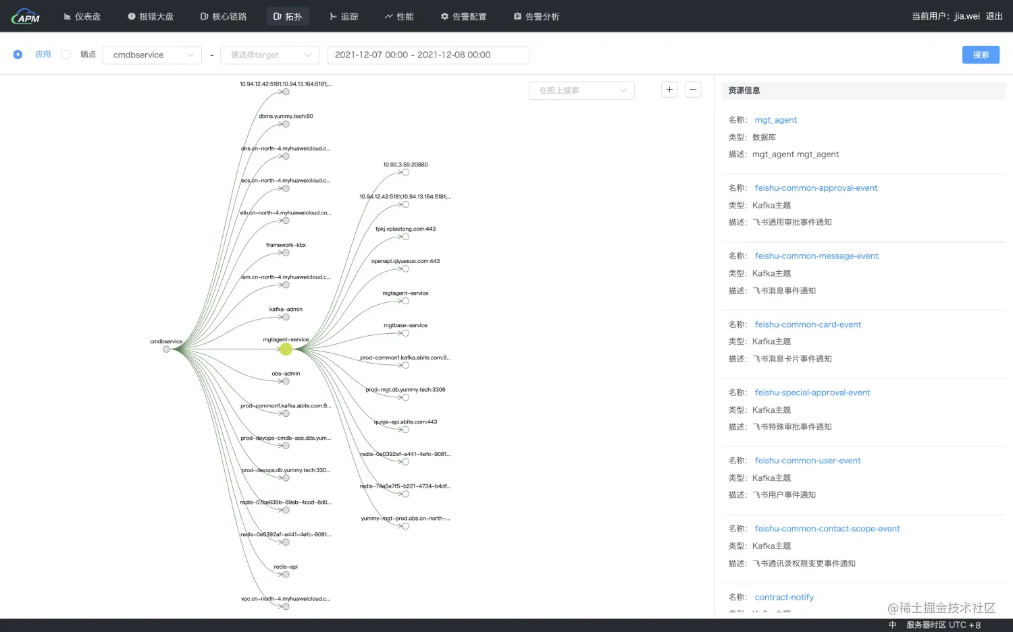1013x632 pixels.
Task: Click the 飞书通用审批事件通知 description text
Action: (792, 223)
